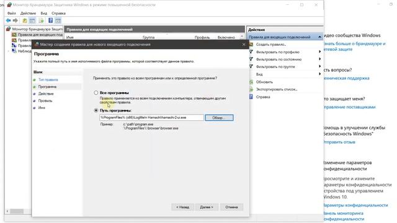This screenshot has height=223, width=397.
Task: Close the rule wizard dialog
Action: click(x=244, y=45)
